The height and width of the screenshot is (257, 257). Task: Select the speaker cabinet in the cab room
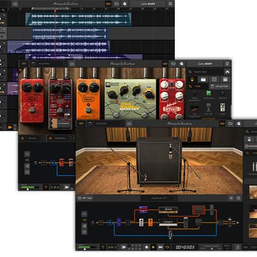159,161
